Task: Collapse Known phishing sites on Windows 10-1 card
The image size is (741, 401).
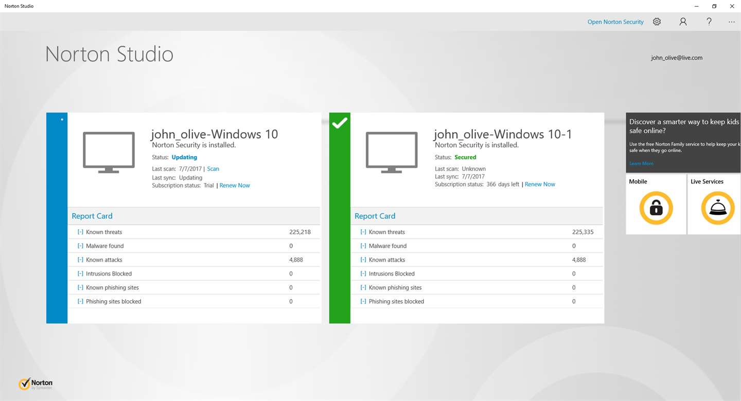Action: [x=363, y=287]
